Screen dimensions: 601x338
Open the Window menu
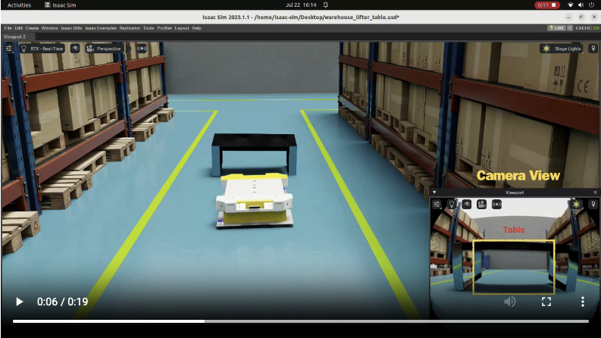coord(50,28)
